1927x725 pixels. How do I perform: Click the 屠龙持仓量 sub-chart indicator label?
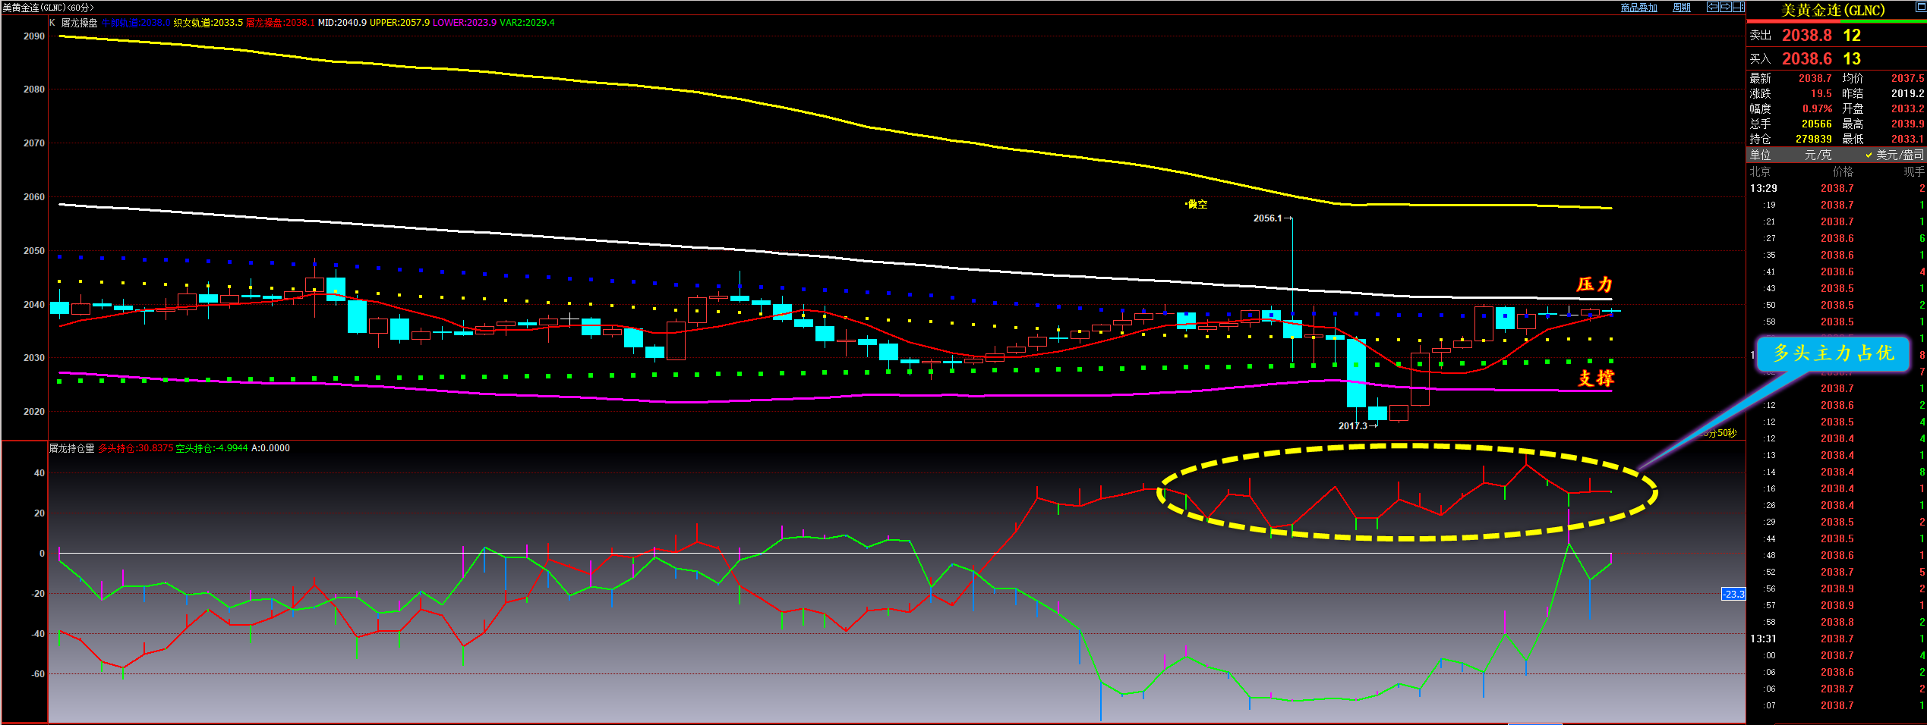click(x=72, y=448)
